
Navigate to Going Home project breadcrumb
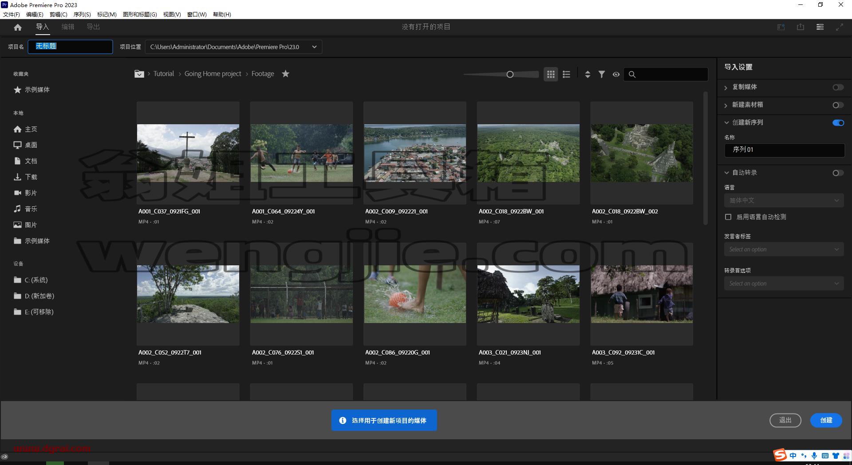[x=213, y=74]
